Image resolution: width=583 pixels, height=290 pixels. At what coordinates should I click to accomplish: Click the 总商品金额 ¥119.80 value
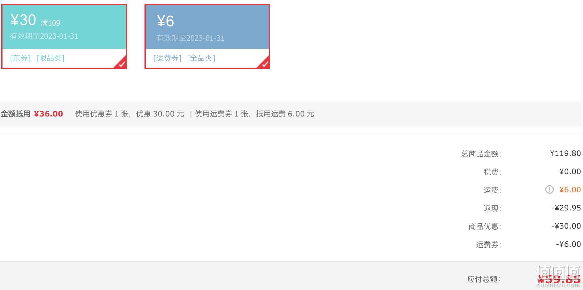pyautogui.click(x=565, y=153)
